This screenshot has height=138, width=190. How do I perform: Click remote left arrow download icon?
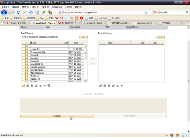122,86
